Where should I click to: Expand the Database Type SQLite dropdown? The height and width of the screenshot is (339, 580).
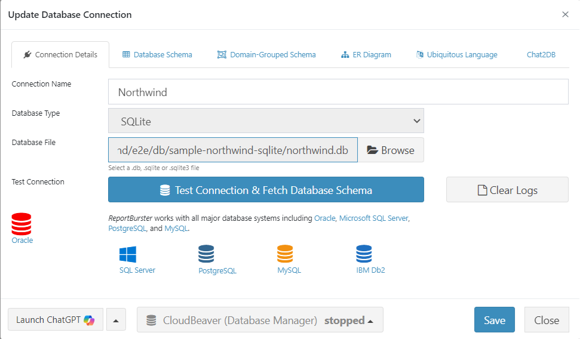tap(266, 121)
